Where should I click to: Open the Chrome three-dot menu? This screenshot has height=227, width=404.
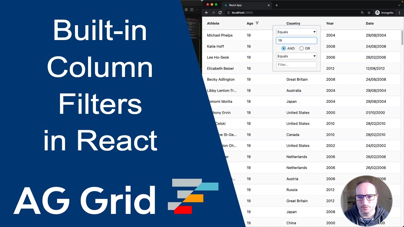400,13
